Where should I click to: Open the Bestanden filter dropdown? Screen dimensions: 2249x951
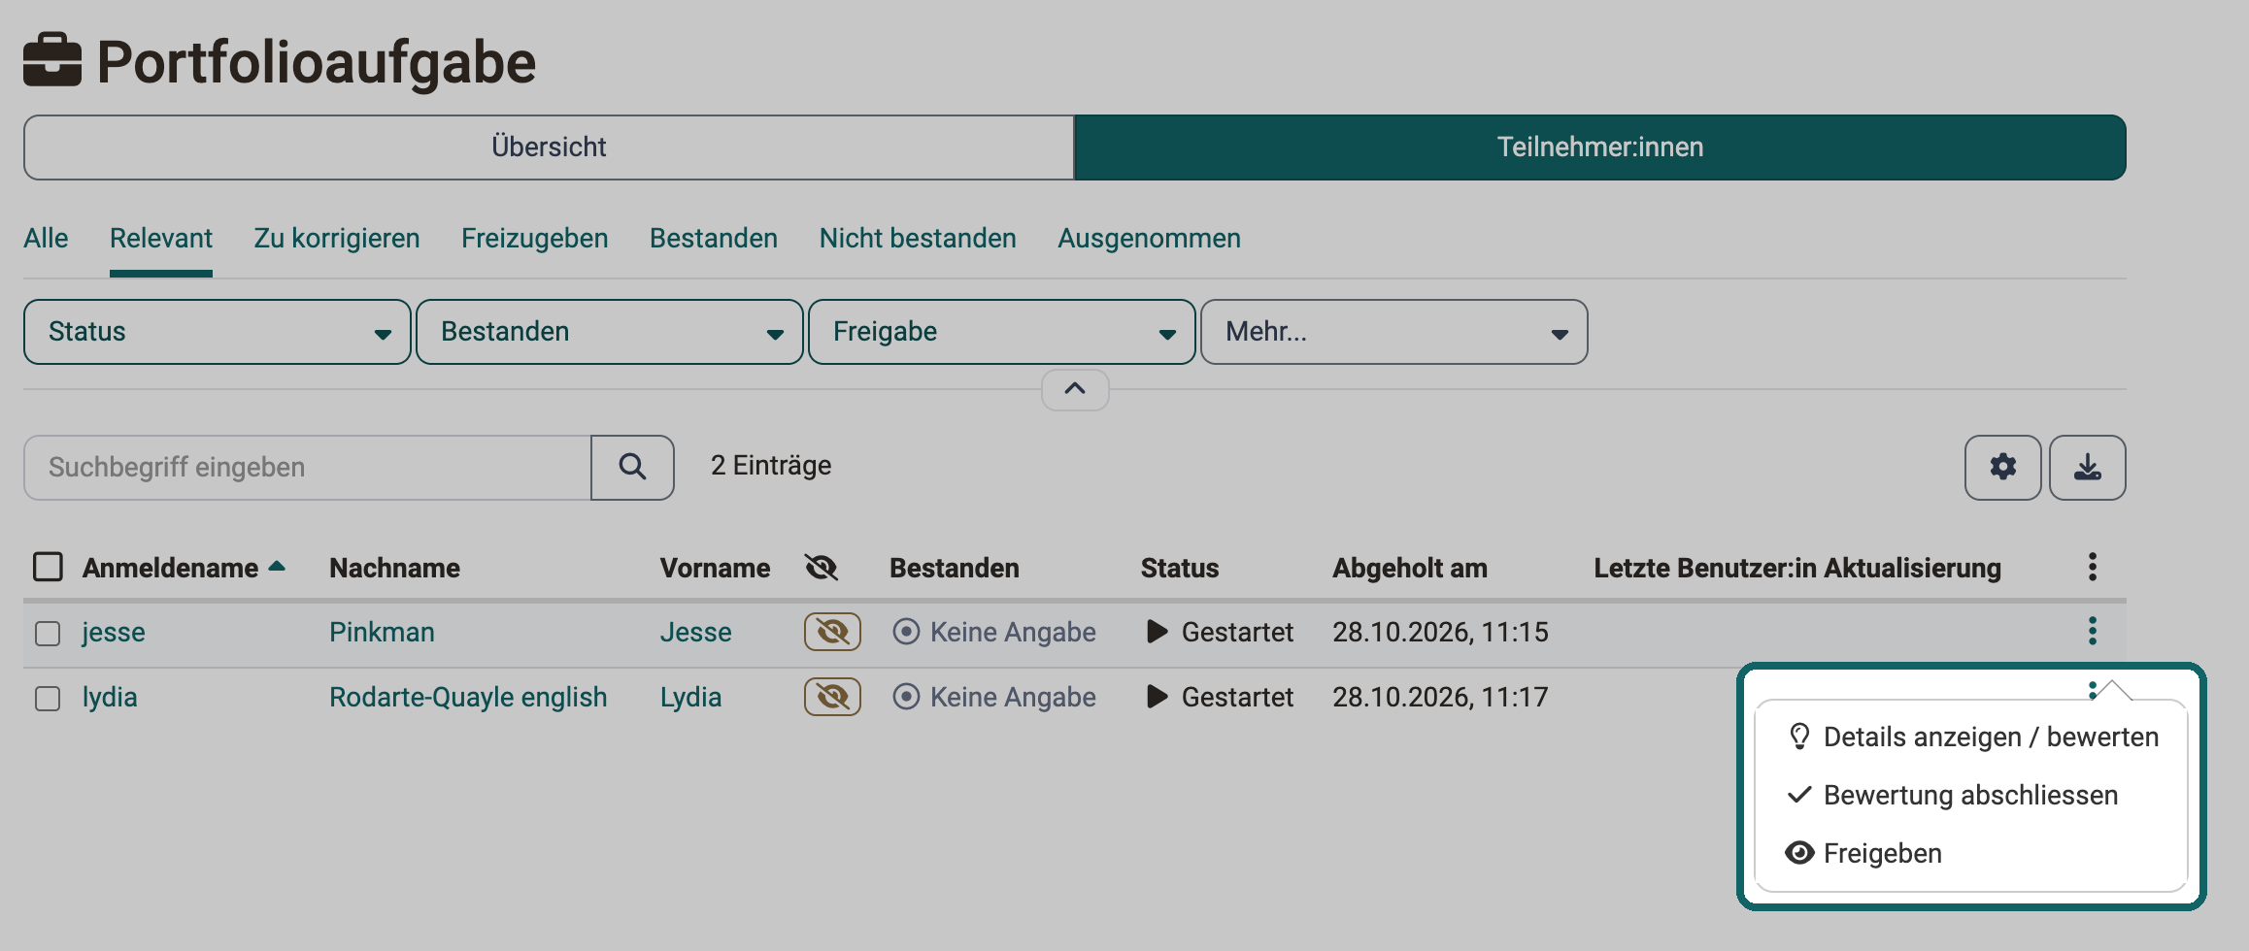point(610,332)
